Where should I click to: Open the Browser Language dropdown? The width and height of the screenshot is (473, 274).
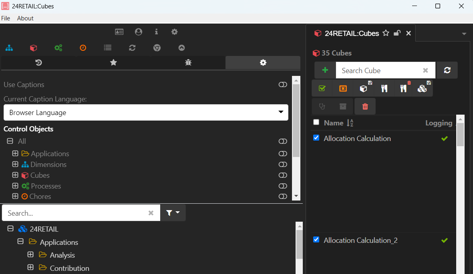pos(146,113)
